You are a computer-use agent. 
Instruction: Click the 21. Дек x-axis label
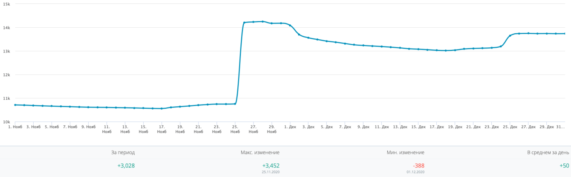pyautogui.click(x=473, y=127)
